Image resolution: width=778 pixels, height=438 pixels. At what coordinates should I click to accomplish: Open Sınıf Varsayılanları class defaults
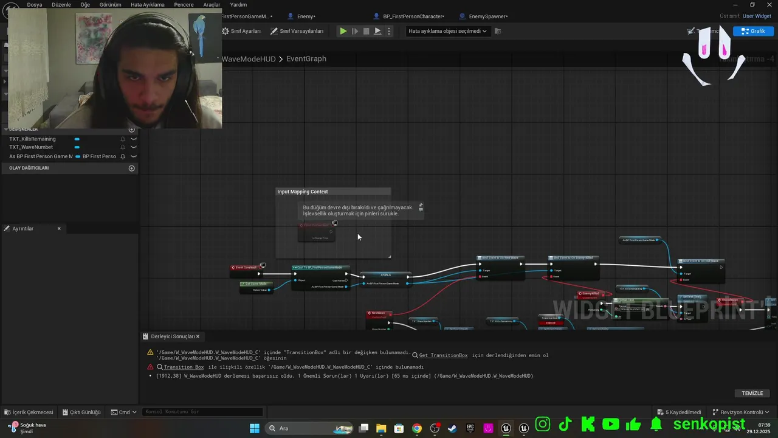297,31
